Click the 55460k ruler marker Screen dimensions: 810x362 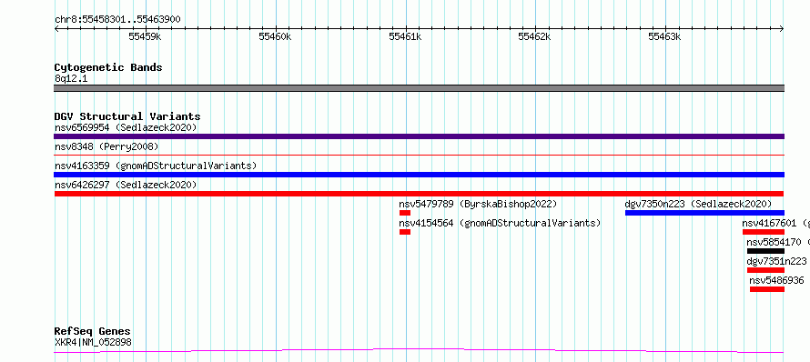pos(276,36)
